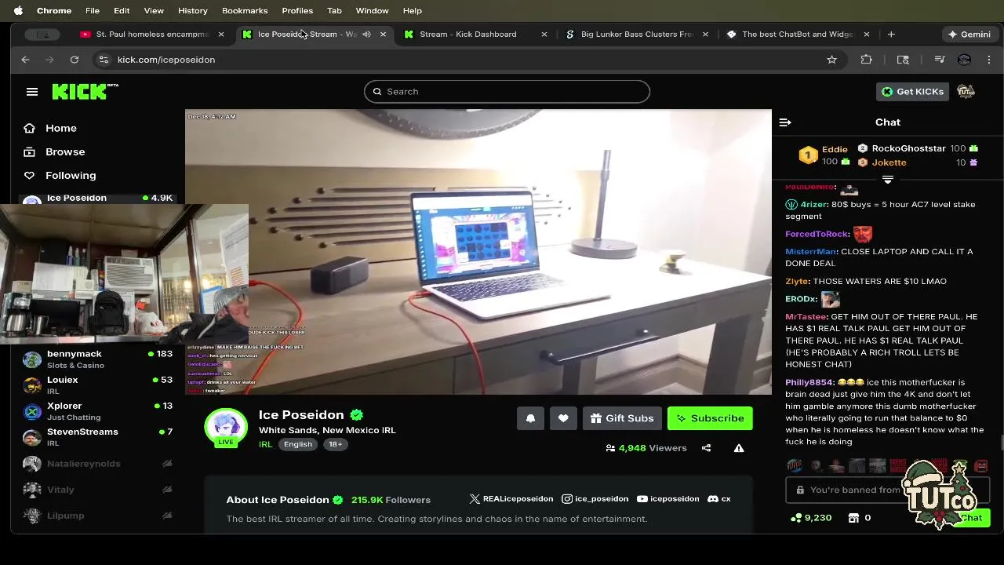The image size is (1004, 565).
Task: Open Following in sidebar
Action: 71,175
